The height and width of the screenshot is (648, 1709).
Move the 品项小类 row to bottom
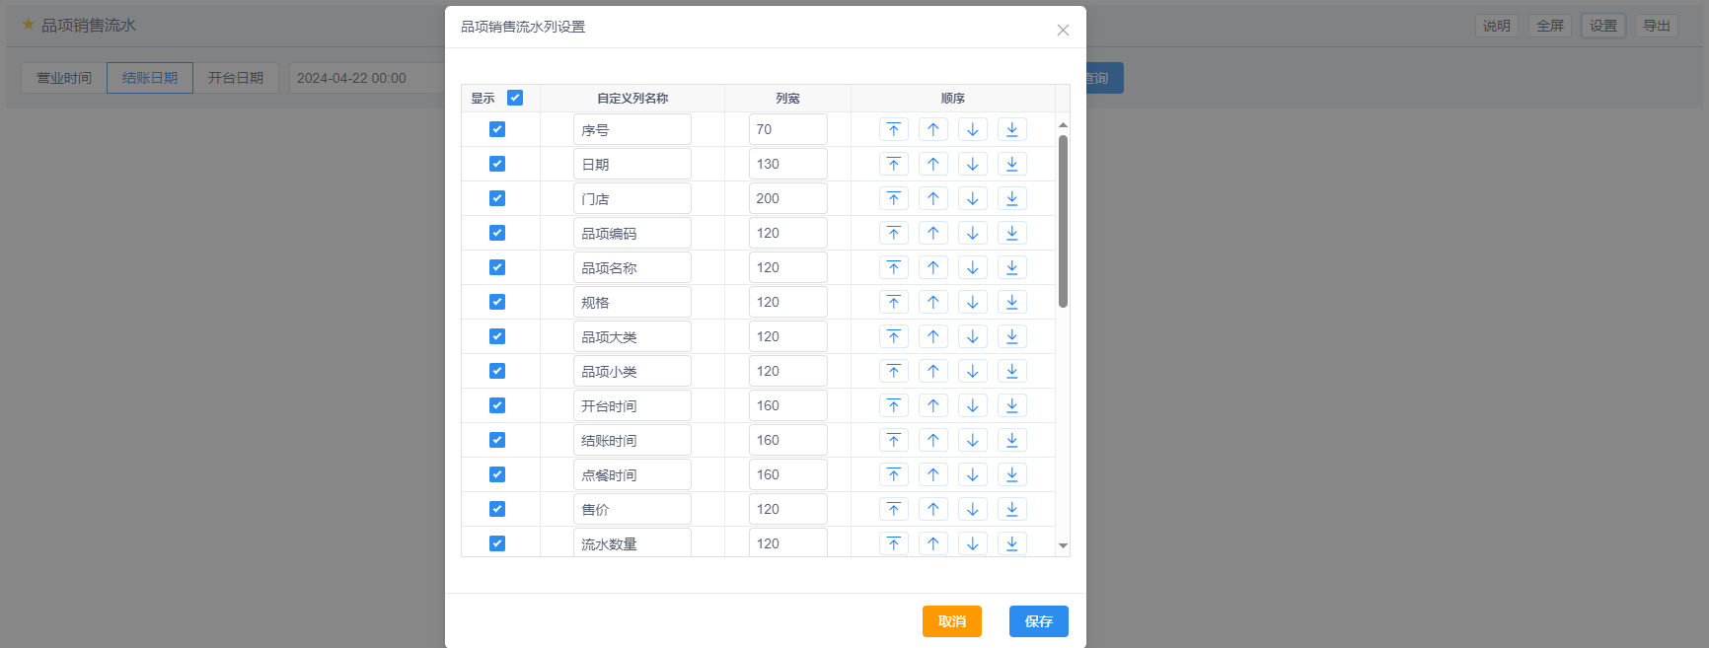(x=1012, y=371)
